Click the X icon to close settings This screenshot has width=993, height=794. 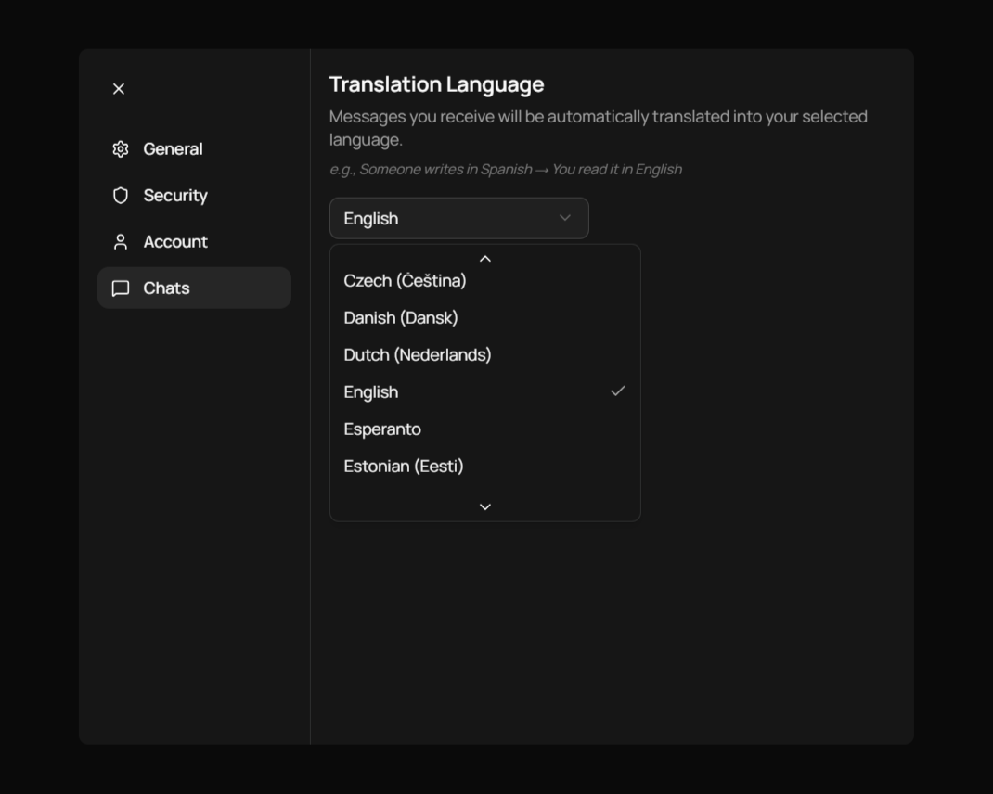118,88
